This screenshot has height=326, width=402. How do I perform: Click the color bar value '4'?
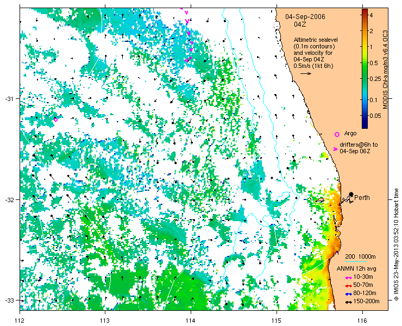(371, 16)
